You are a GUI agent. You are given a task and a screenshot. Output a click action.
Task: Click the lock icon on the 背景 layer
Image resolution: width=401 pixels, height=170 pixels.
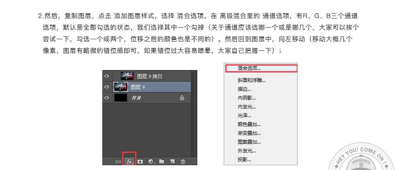182,98
